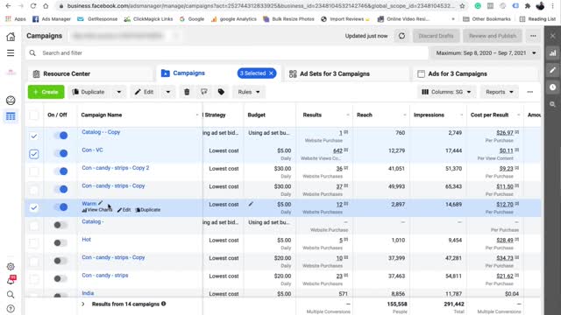Uncheck the Con - VC checkbox
Image resolution: width=561 pixels, height=315 pixels.
pos(33,154)
